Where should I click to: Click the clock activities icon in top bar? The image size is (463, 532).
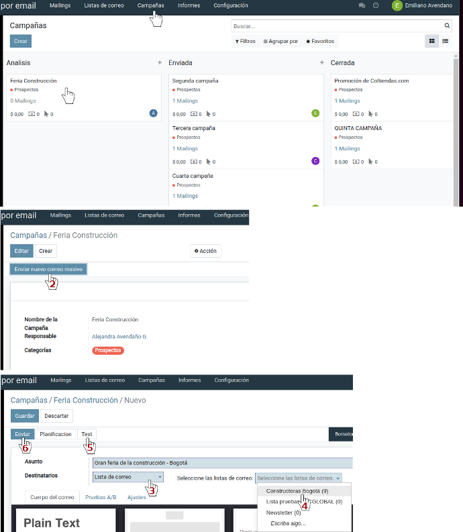click(x=376, y=5)
